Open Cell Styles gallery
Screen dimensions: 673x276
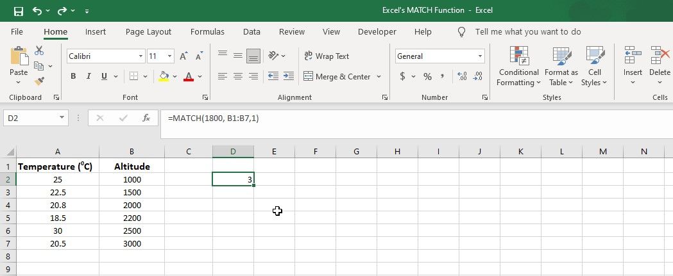click(x=595, y=67)
